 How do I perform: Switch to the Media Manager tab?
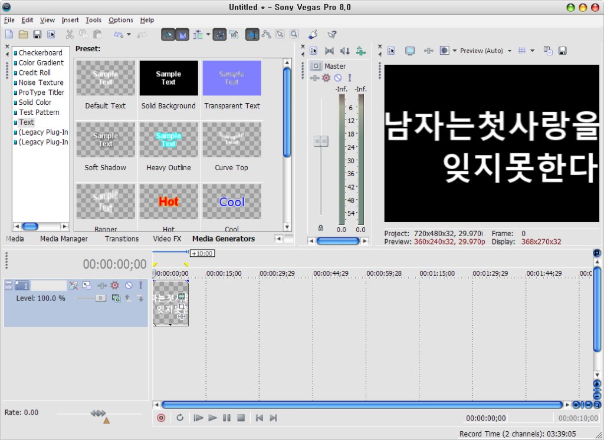(x=64, y=239)
